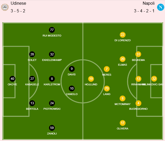Click the Ekkelenkamp player name label
The width and height of the screenshot is (165, 141).
[x=52, y=60]
